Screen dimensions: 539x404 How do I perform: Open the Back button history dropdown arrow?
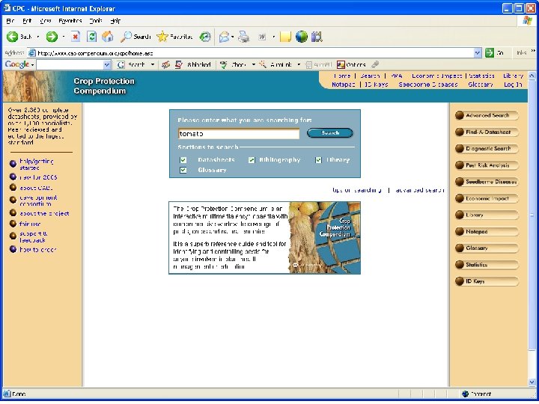tap(38, 37)
